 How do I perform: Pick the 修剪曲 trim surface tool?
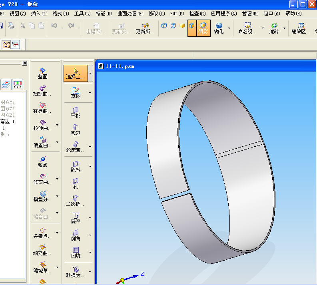[x=42, y=179]
